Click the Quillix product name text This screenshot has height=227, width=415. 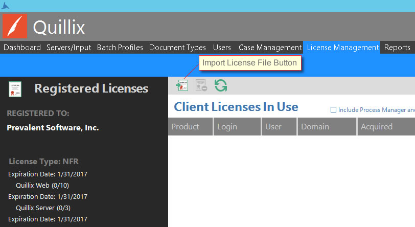[x=59, y=27]
